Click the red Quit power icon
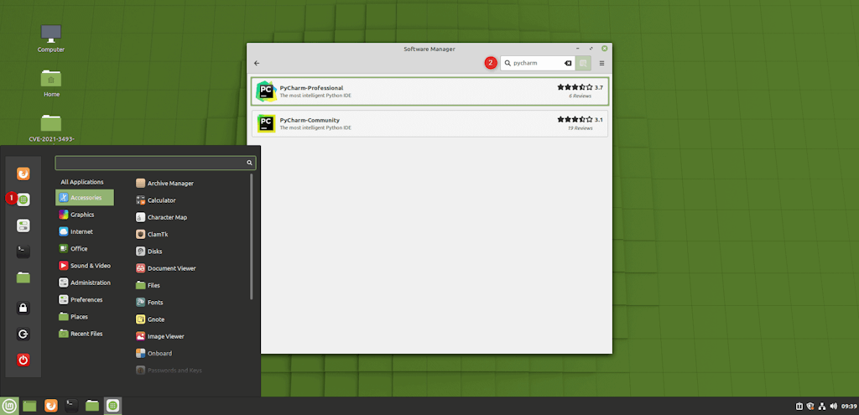Viewport: 859px width, 415px height. click(x=23, y=360)
